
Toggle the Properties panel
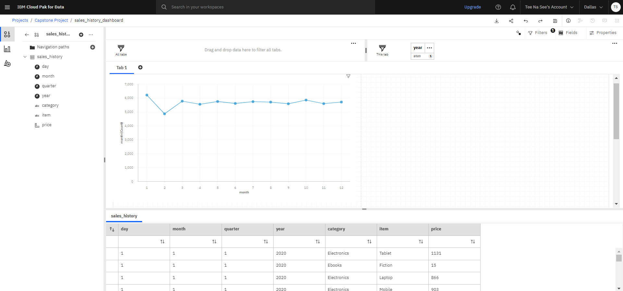[603, 33]
